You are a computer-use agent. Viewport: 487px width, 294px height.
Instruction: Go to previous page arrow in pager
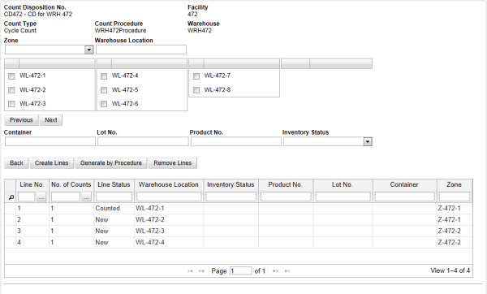click(x=201, y=271)
